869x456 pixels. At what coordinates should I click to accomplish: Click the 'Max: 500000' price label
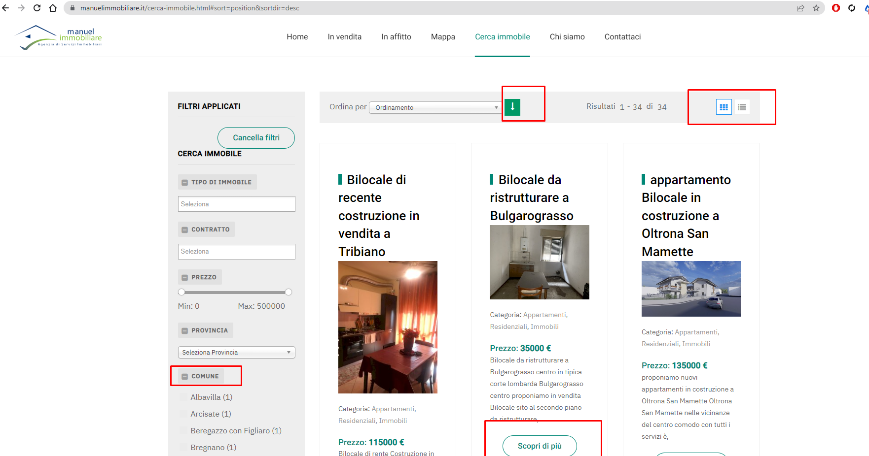(261, 306)
